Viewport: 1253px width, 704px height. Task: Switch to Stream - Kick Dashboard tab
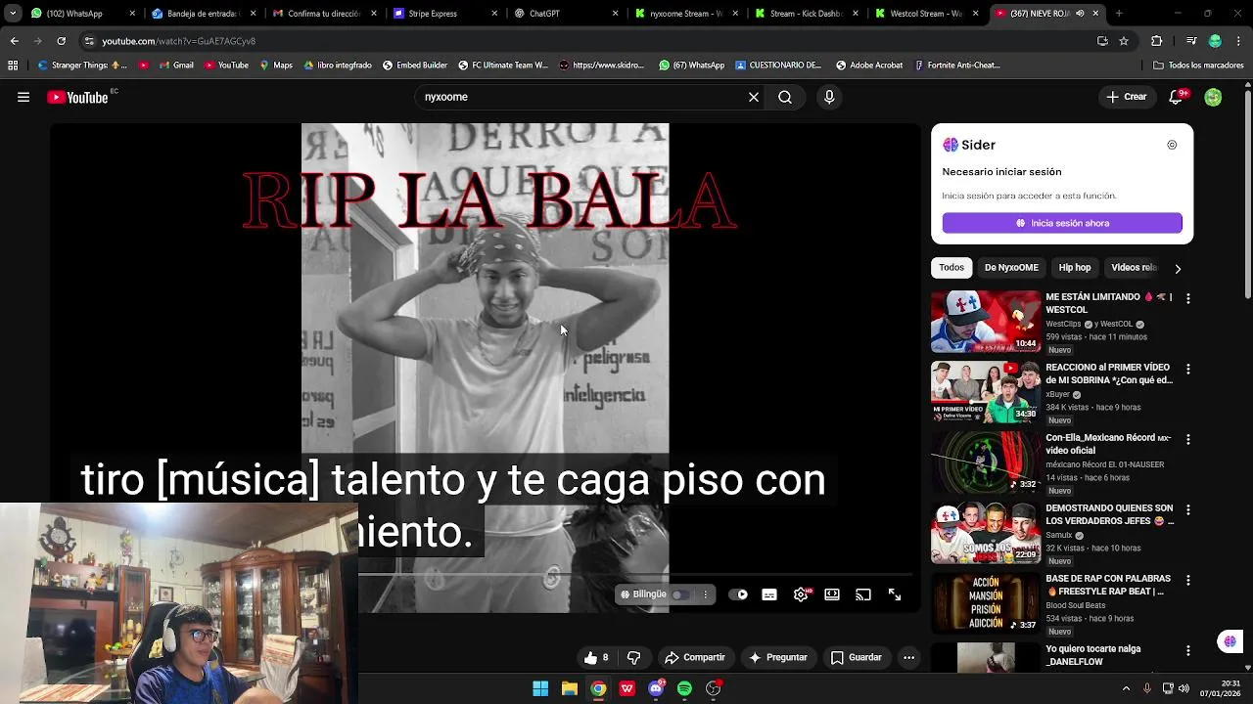(806, 14)
